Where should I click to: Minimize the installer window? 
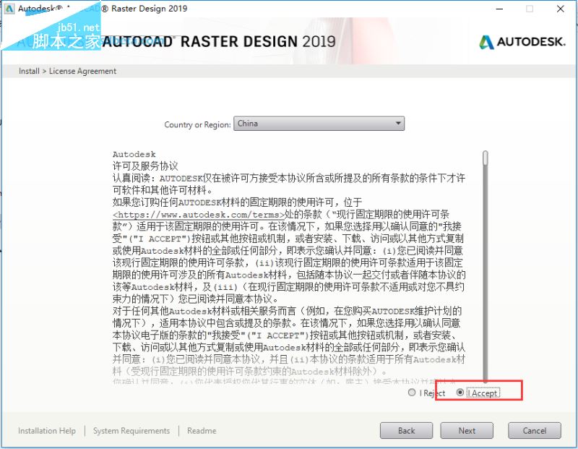pos(499,9)
